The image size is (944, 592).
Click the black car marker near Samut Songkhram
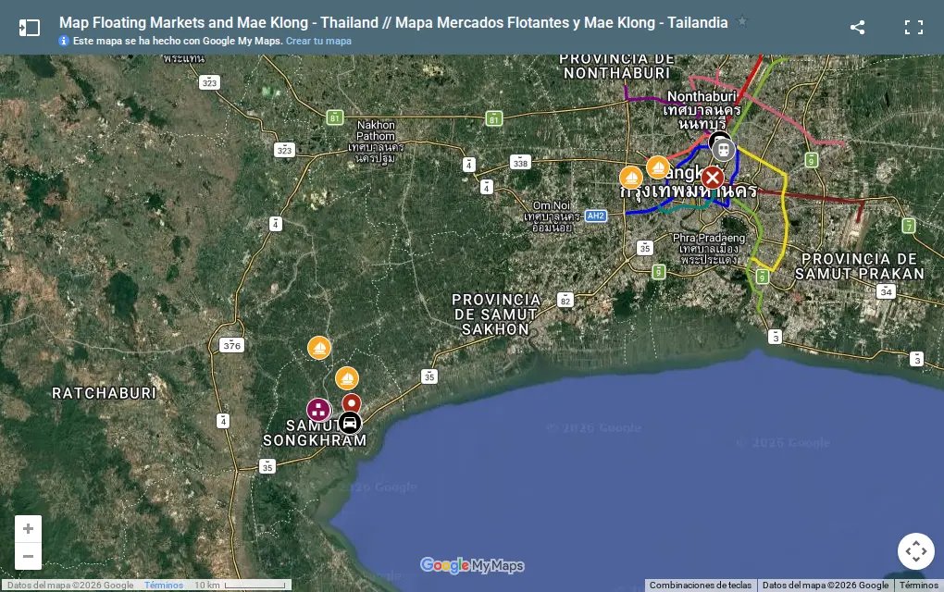click(x=350, y=423)
